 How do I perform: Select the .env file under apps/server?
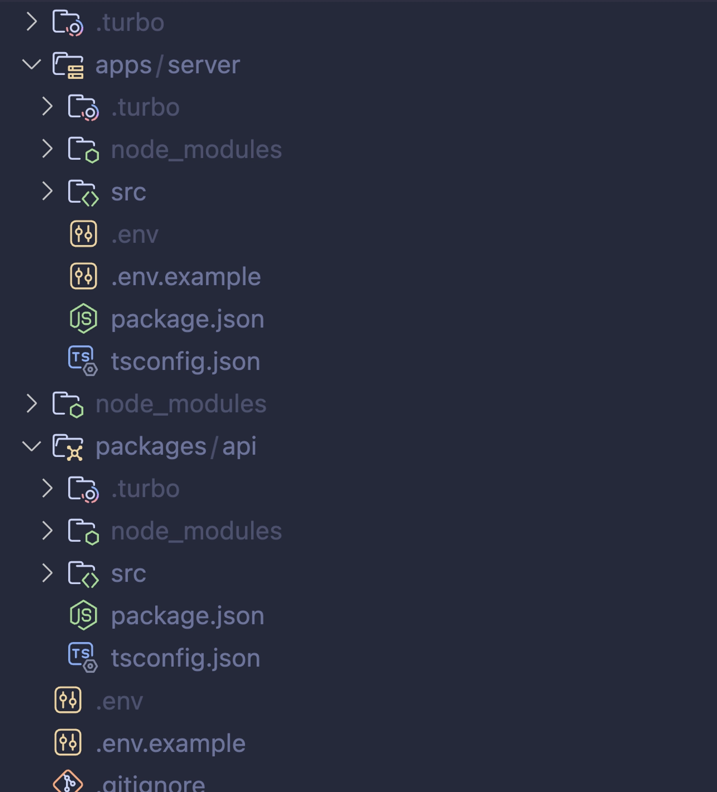click(134, 234)
